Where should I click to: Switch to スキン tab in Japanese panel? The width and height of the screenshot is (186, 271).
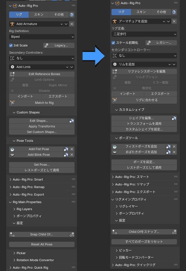[x=141, y=12]
